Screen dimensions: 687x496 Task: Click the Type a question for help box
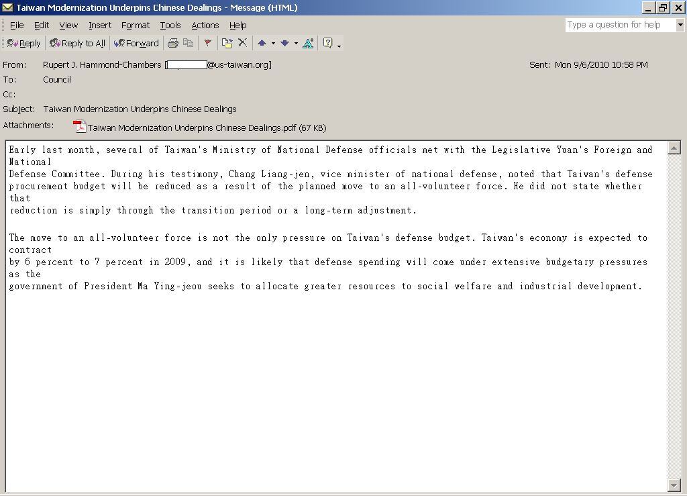tap(621, 25)
